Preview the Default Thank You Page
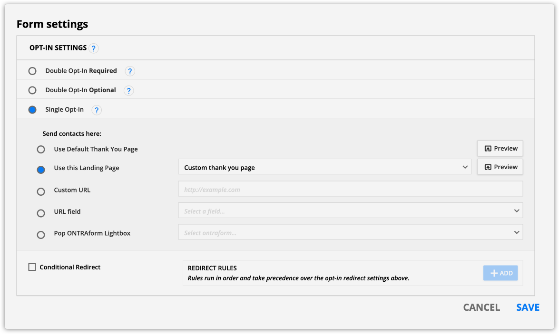 [x=500, y=148]
